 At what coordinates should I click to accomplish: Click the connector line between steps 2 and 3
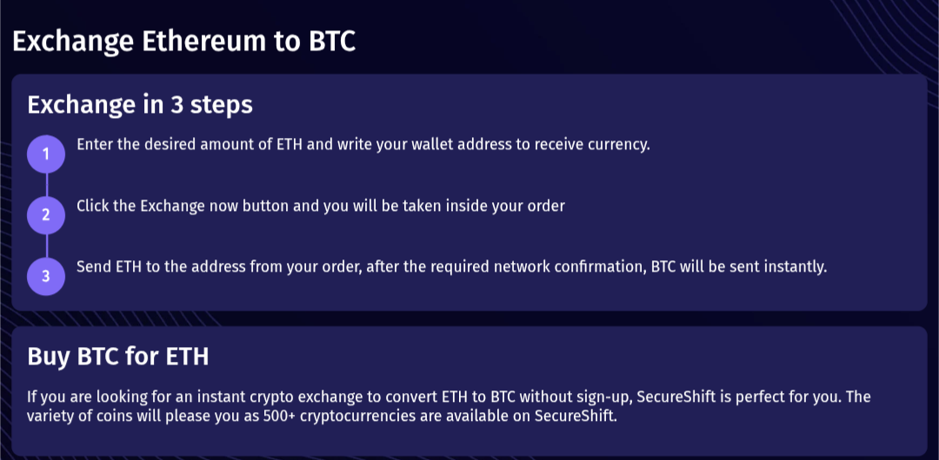click(46, 246)
